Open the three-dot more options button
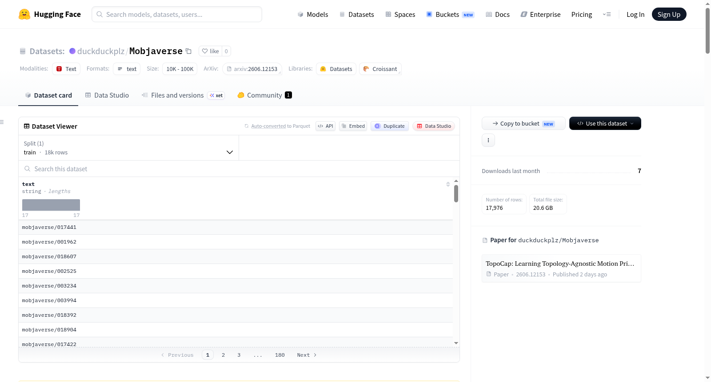The height and width of the screenshot is (382, 711). point(488,140)
